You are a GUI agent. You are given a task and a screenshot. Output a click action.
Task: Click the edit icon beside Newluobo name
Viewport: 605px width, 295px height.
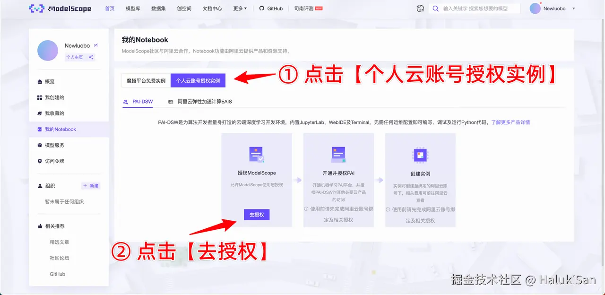[96, 45]
